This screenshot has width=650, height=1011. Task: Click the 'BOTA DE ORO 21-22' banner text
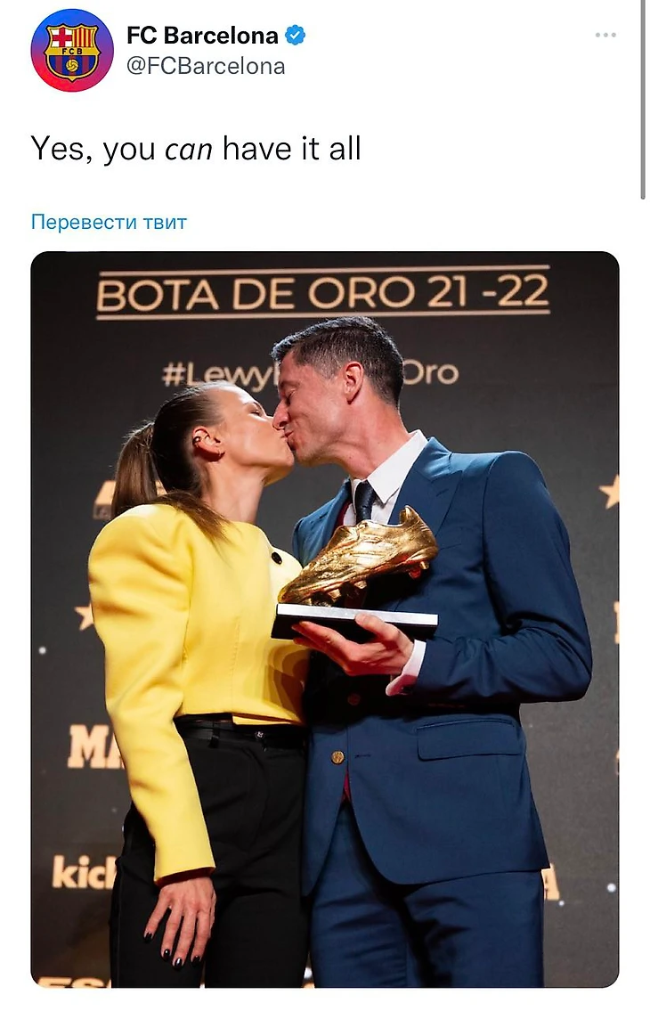point(323,293)
